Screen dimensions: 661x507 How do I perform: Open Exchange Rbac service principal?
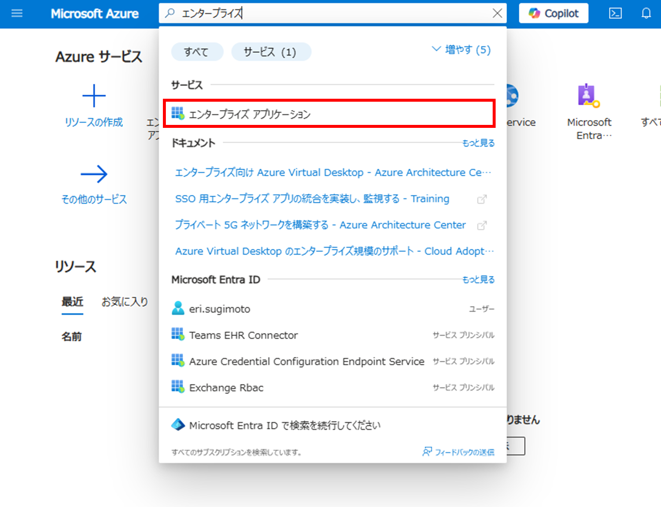point(333,388)
